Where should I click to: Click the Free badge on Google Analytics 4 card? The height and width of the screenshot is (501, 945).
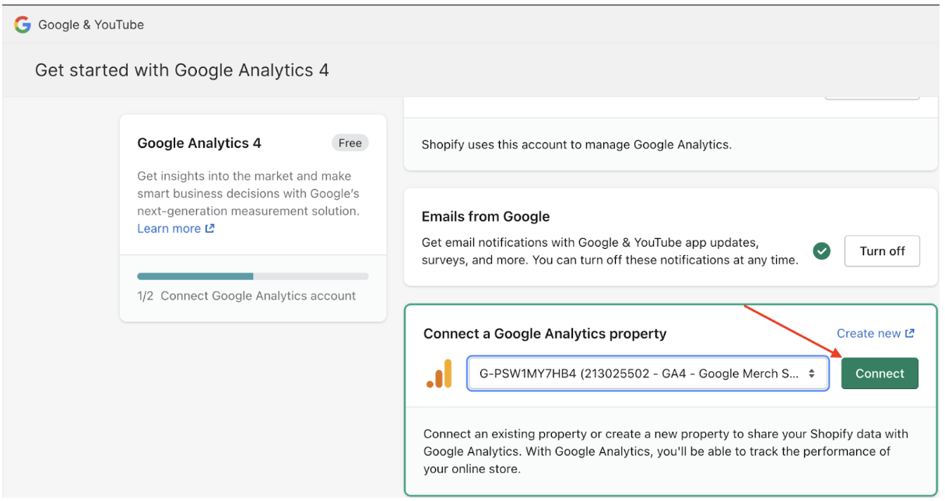click(350, 143)
